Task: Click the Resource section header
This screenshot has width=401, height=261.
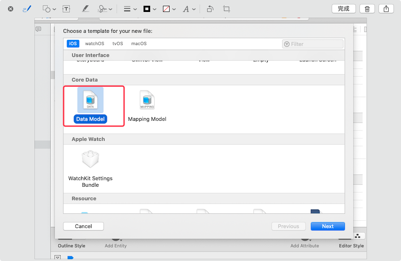Action: [x=204, y=199]
